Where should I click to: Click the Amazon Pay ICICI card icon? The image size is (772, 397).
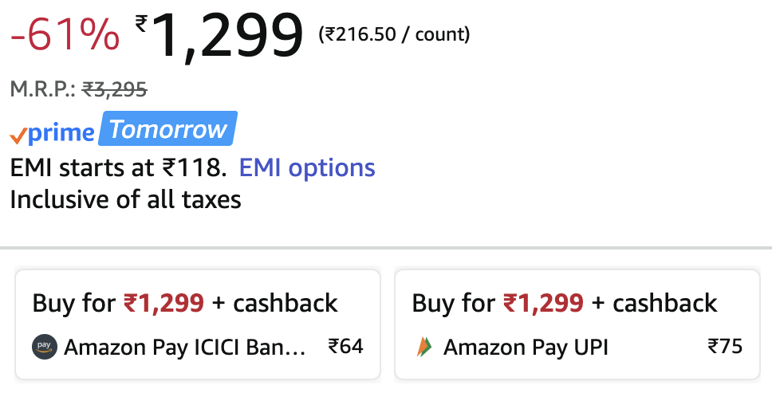(45, 347)
